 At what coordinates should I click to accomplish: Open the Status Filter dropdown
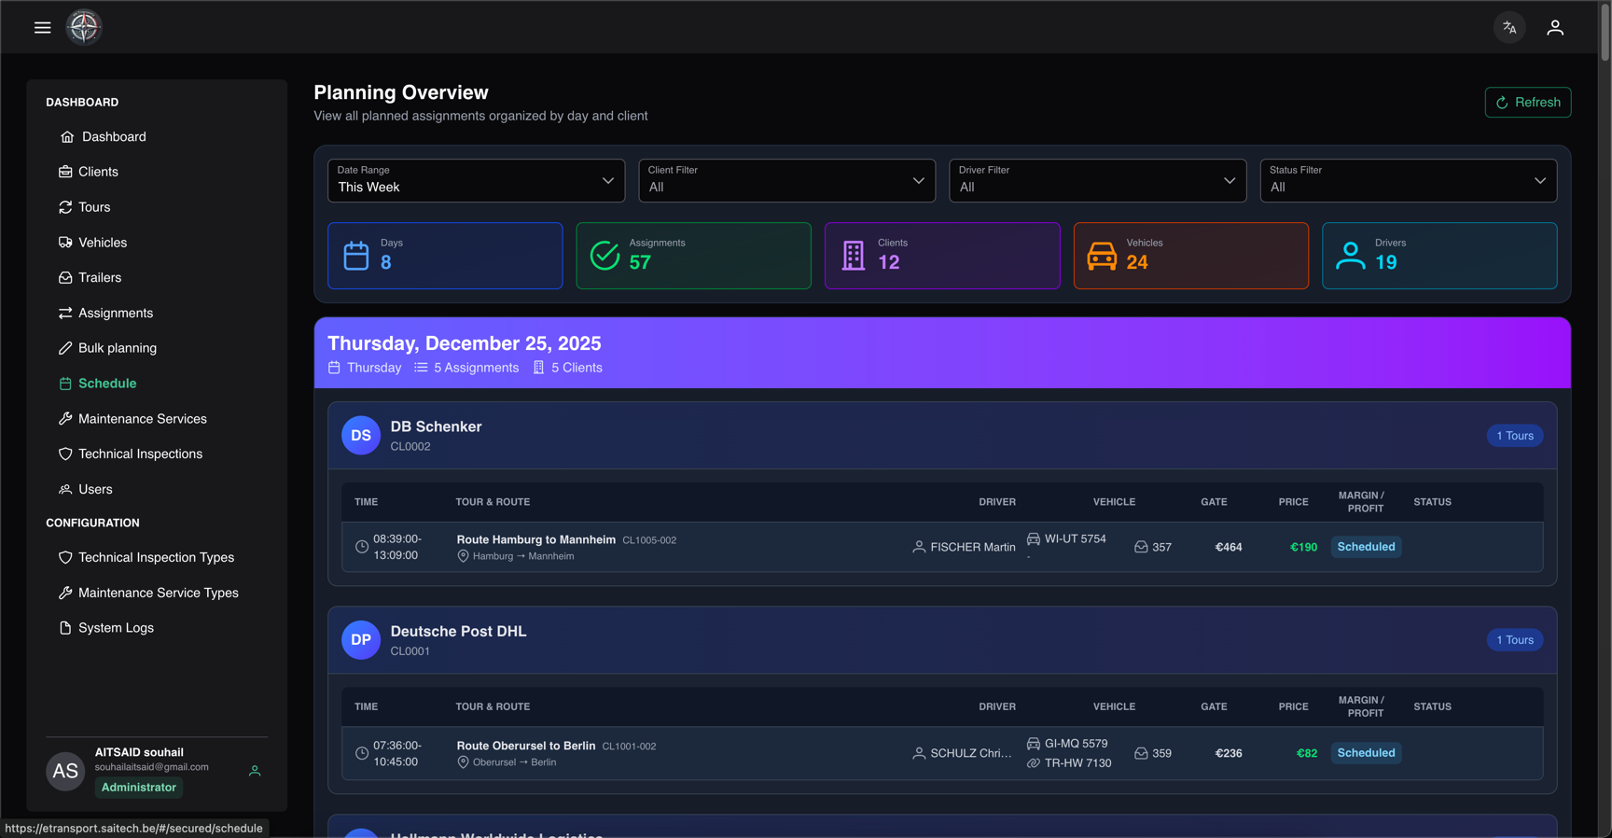tap(1409, 180)
